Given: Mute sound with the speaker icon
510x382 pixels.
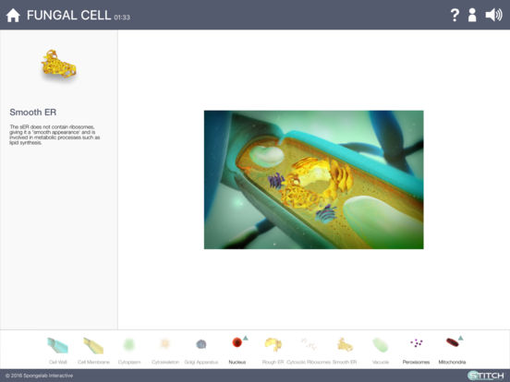Looking at the screenshot, I should (x=493, y=15).
